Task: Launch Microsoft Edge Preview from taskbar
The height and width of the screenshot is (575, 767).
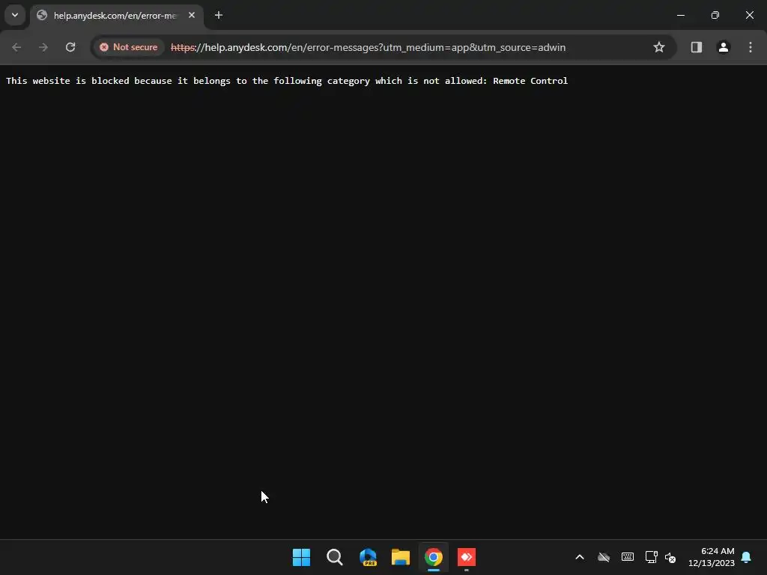Action: pyautogui.click(x=368, y=557)
